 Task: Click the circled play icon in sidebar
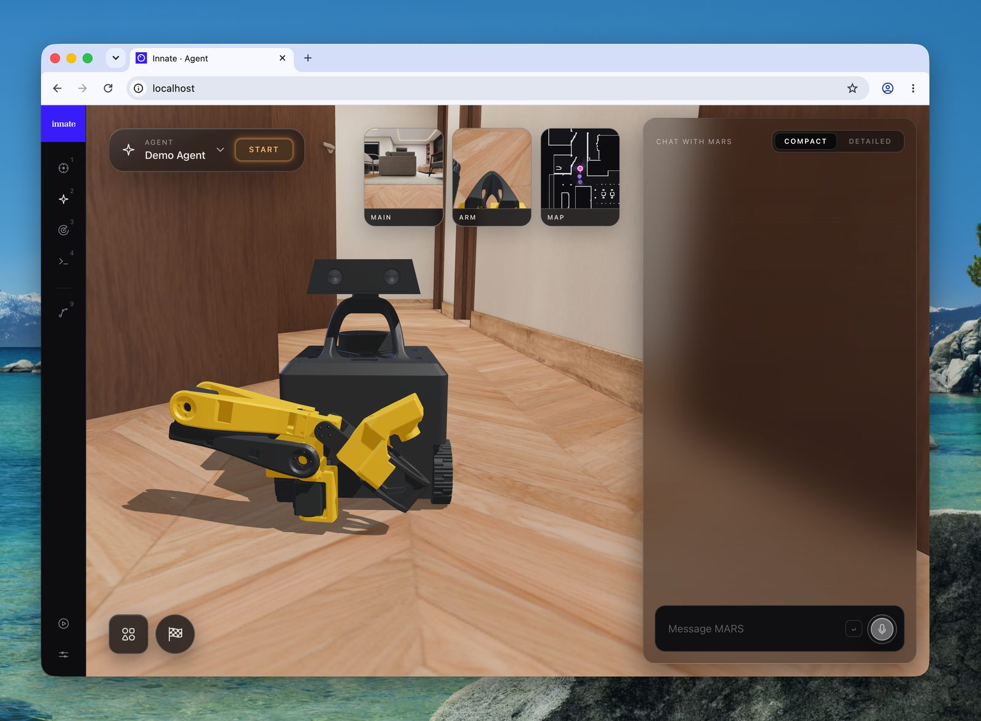[x=63, y=624]
